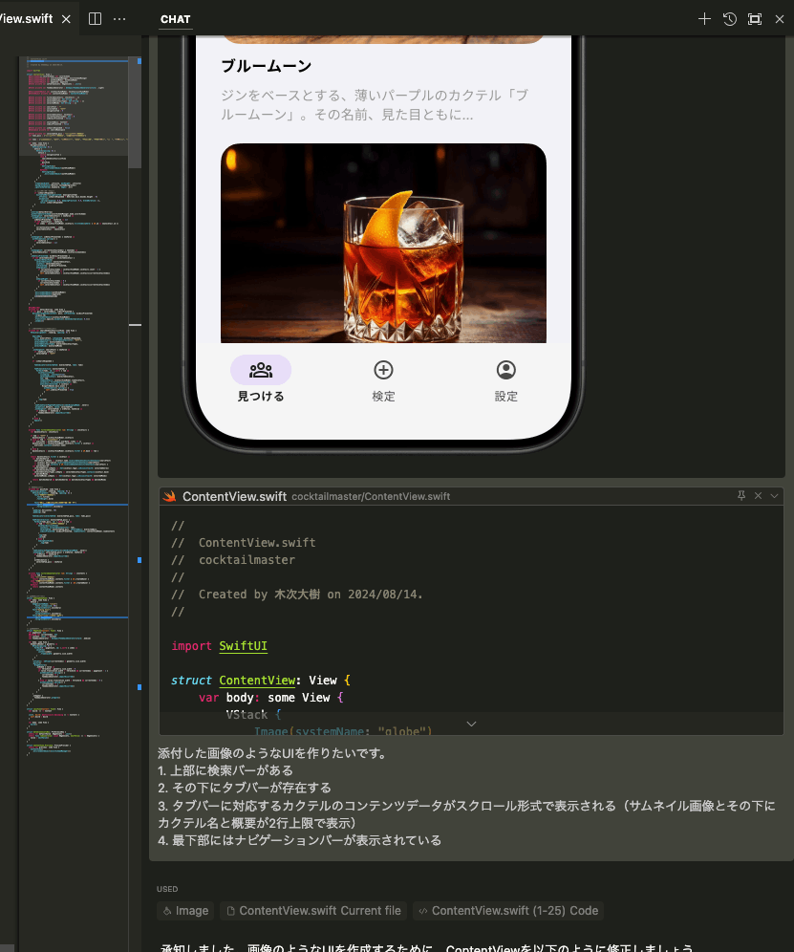Viewport: 794px width, 952px height.
Task: Click the 'var body: some View' code line
Action: point(270,698)
